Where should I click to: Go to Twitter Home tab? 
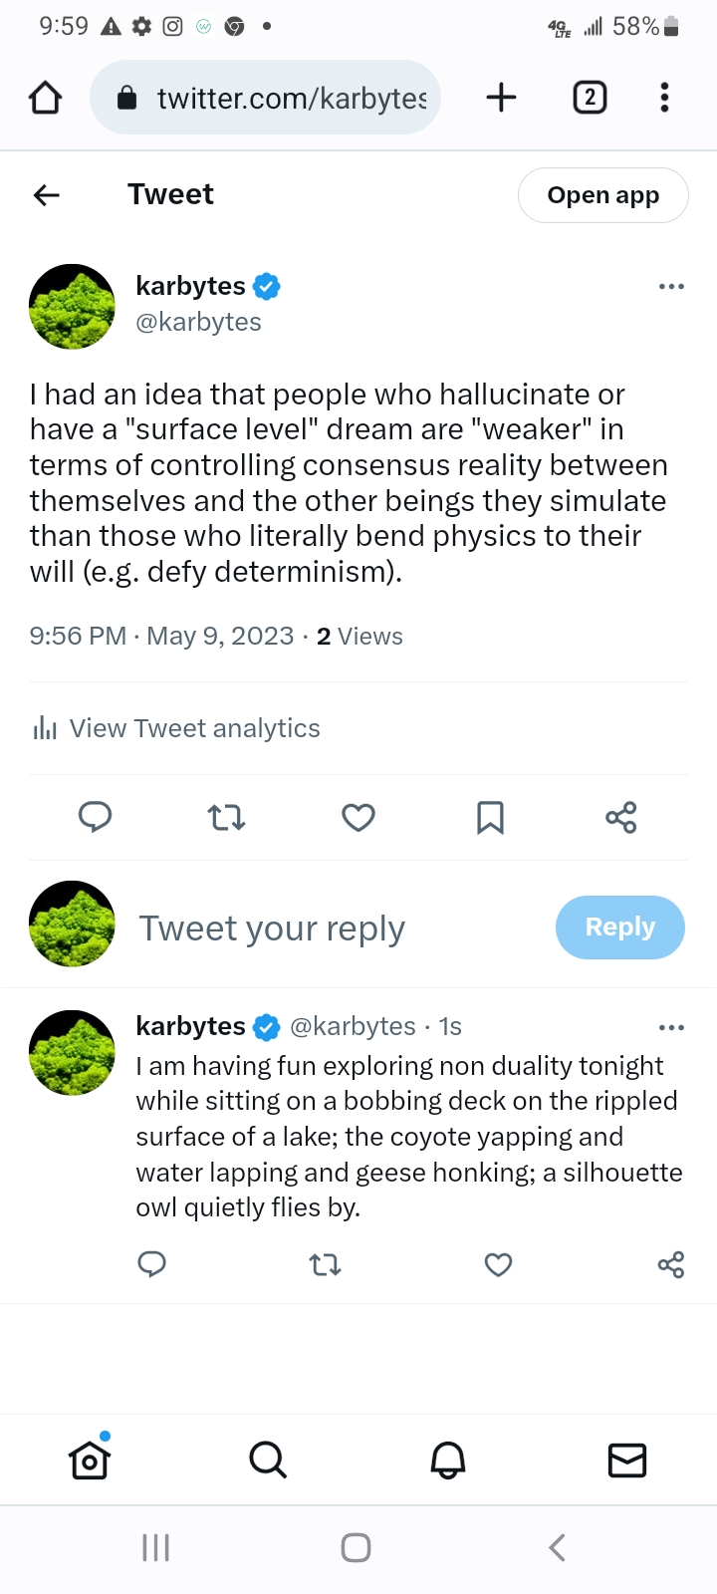[90, 1461]
